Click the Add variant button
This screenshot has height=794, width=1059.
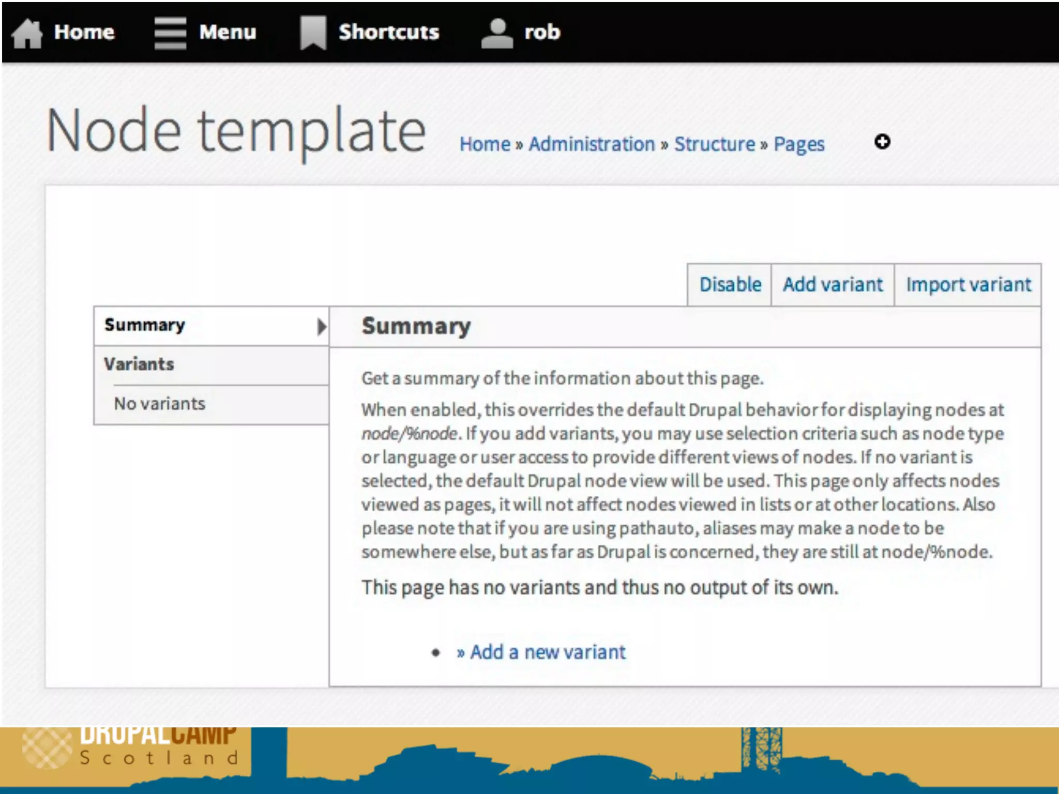point(833,285)
